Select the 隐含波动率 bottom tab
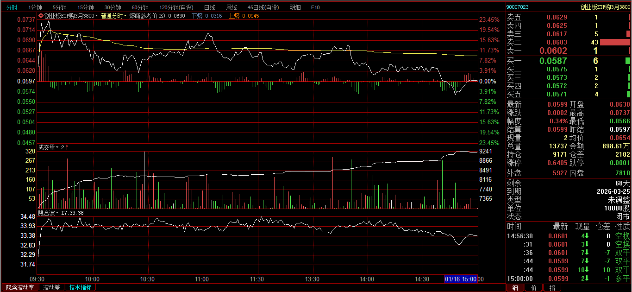632x292 pixels. (x=19, y=287)
